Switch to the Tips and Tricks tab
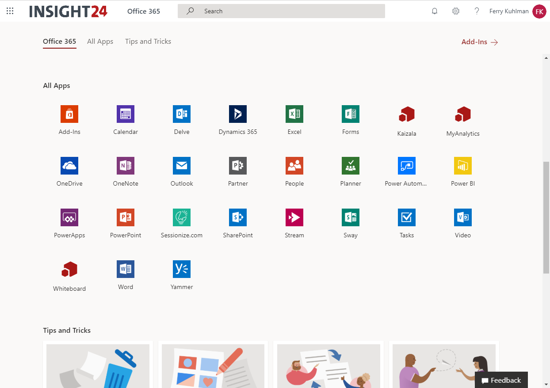Viewport: 550px width, 388px height. pos(148,42)
